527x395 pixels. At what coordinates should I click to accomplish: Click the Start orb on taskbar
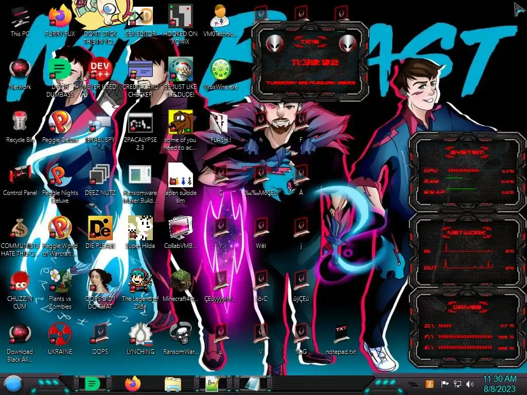(13, 384)
